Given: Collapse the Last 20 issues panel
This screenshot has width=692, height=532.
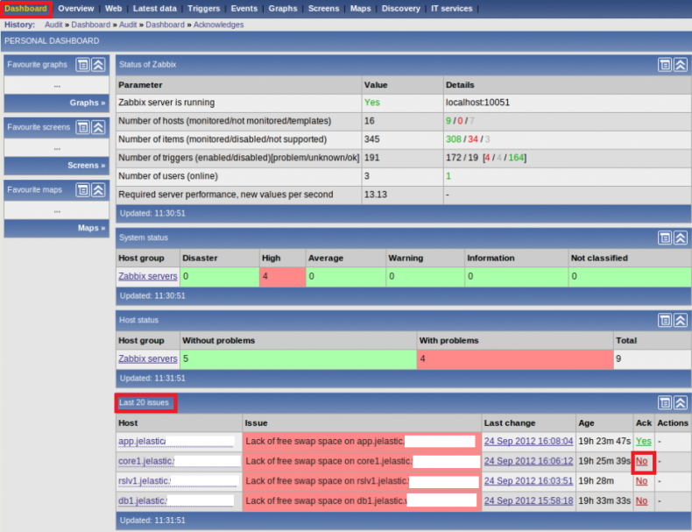Looking at the screenshot, I should click(681, 403).
